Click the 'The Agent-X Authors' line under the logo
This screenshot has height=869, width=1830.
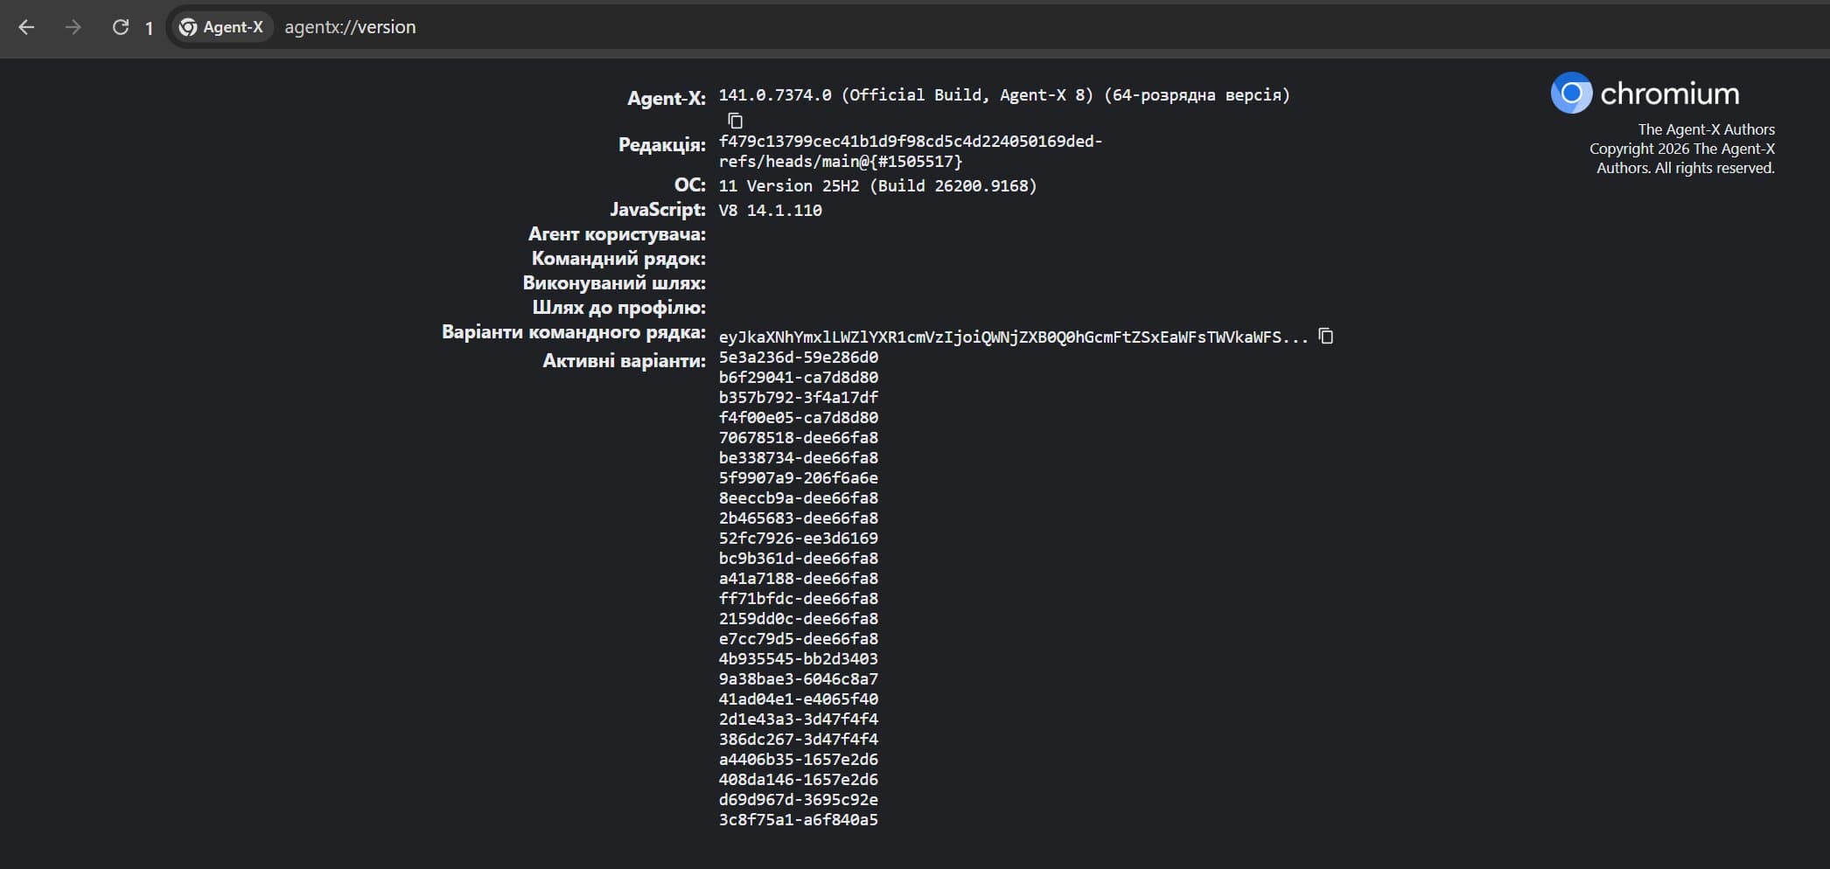(1707, 129)
